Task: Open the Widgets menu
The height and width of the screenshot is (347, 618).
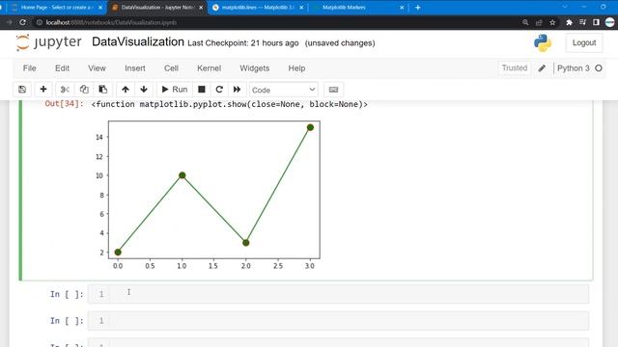Action: click(255, 68)
